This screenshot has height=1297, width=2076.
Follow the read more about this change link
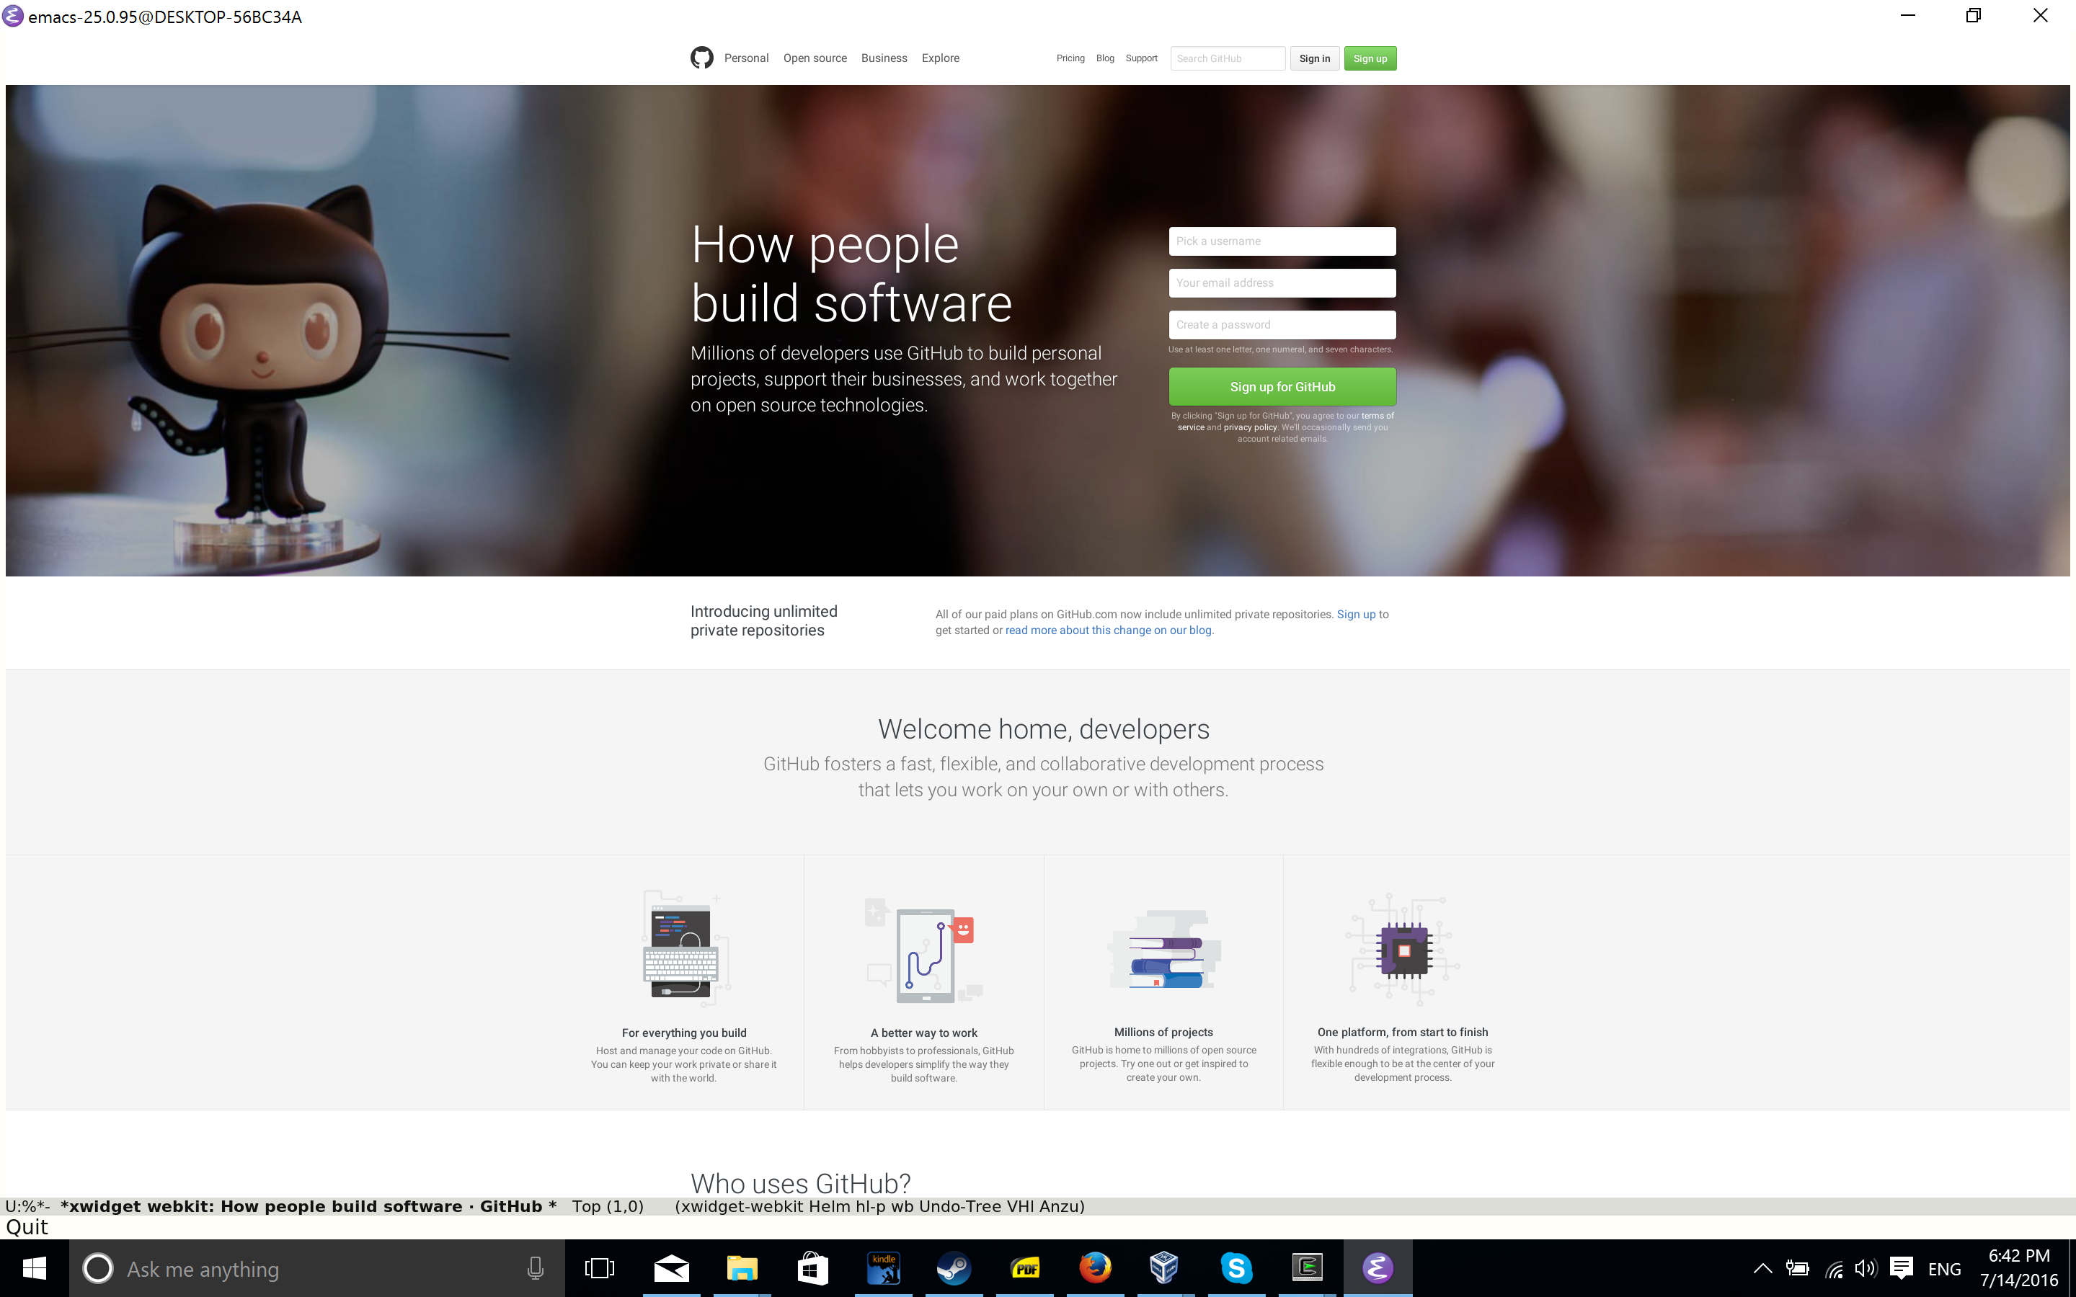(x=1109, y=630)
